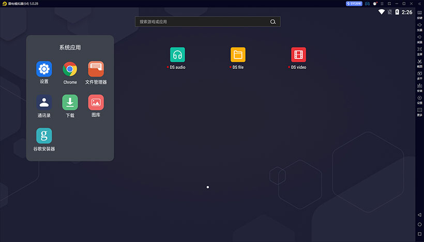Launch the 文件管理器 file manager

(x=96, y=69)
